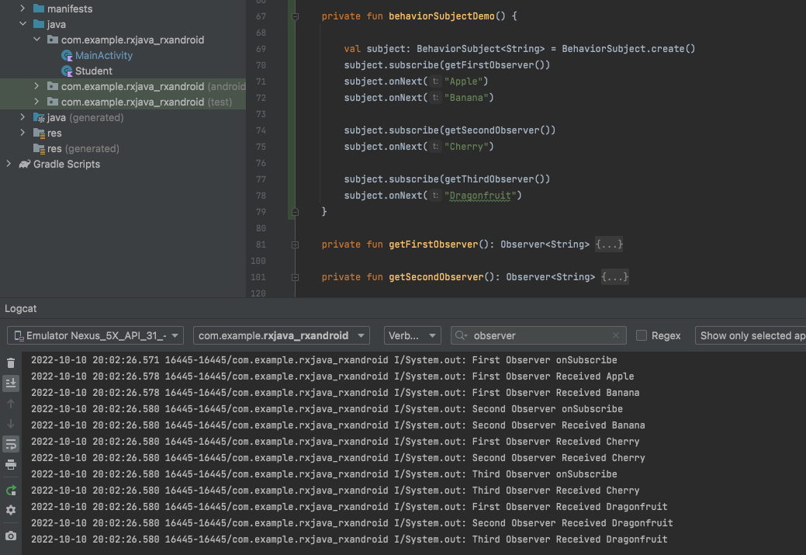Click inside the Logcat search field
The width and height of the screenshot is (806, 555).
click(x=535, y=335)
